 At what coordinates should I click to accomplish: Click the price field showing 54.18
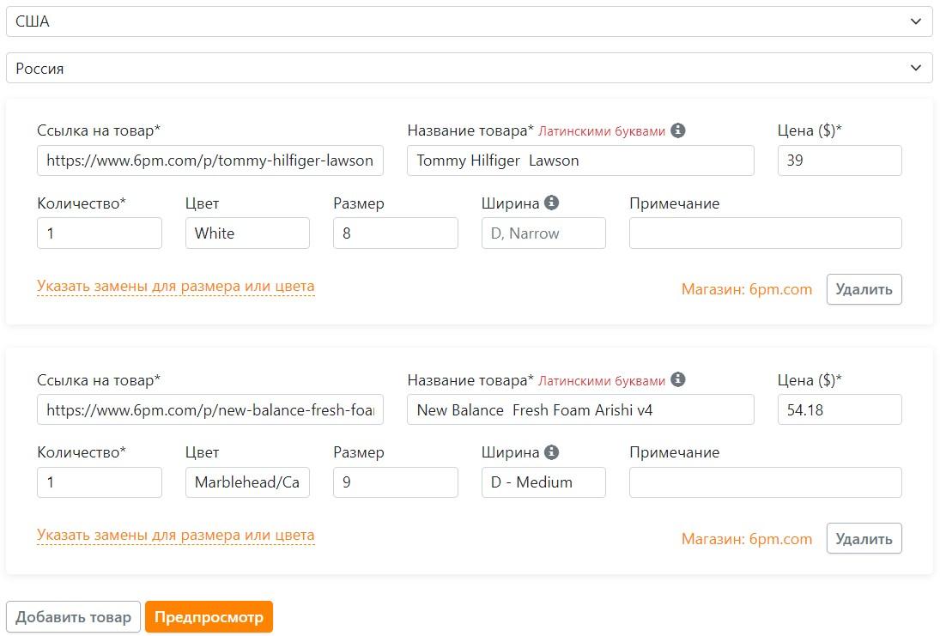(839, 409)
